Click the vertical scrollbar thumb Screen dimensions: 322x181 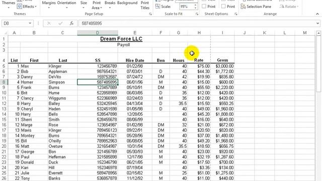(x=318, y=64)
